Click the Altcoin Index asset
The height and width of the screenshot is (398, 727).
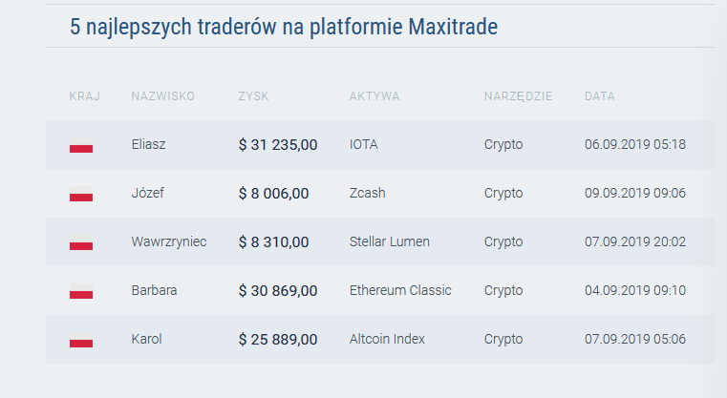coord(387,339)
